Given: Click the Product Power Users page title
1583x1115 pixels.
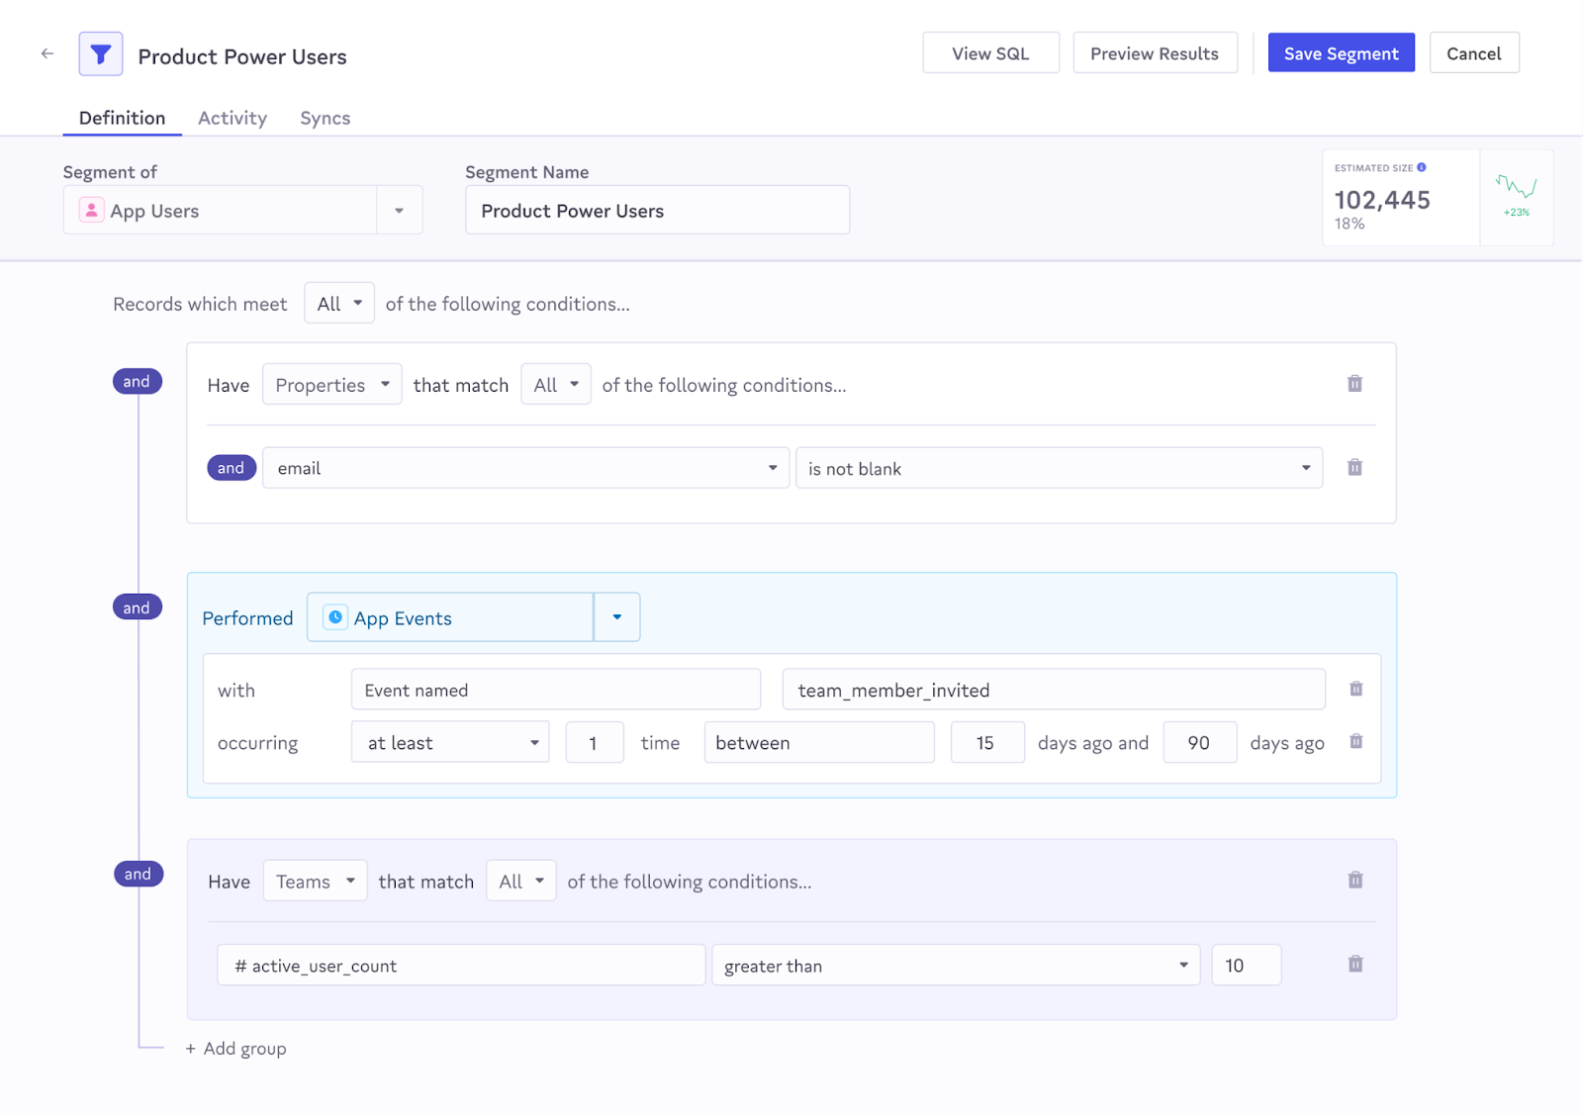Looking at the screenshot, I should click(x=242, y=56).
